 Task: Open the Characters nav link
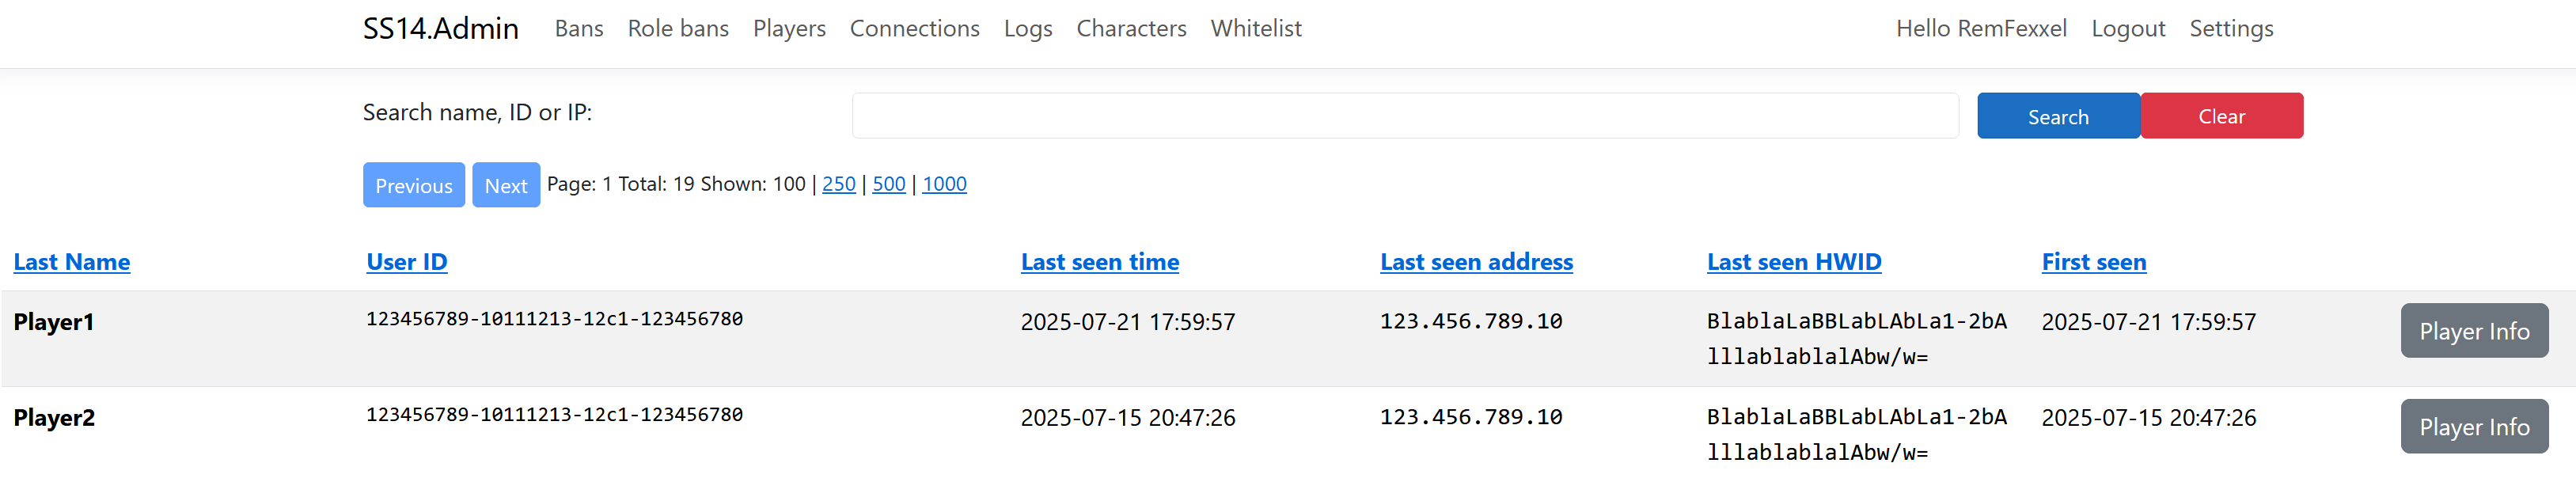(x=1131, y=29)
